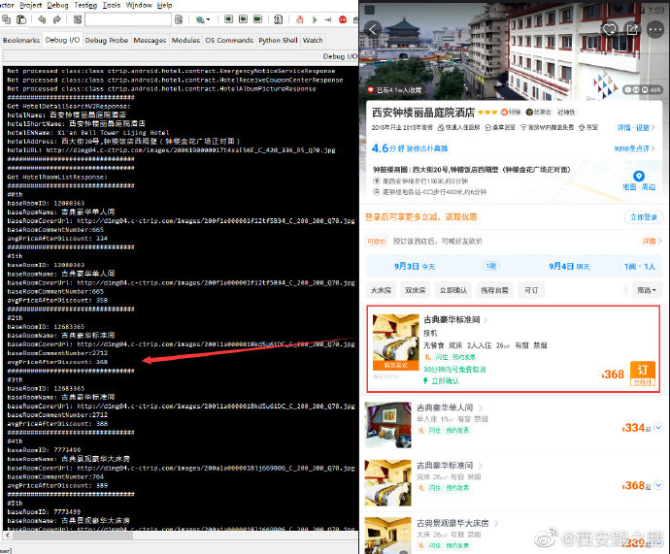Click the console horizontal scrollbar left arrow
670x554 pixels.
7,535
